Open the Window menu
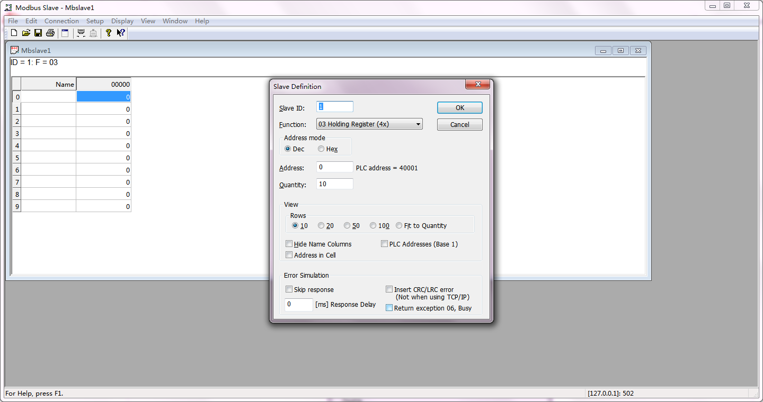The height and width of the screenshot is (402, 763). [x=175, y=21]
